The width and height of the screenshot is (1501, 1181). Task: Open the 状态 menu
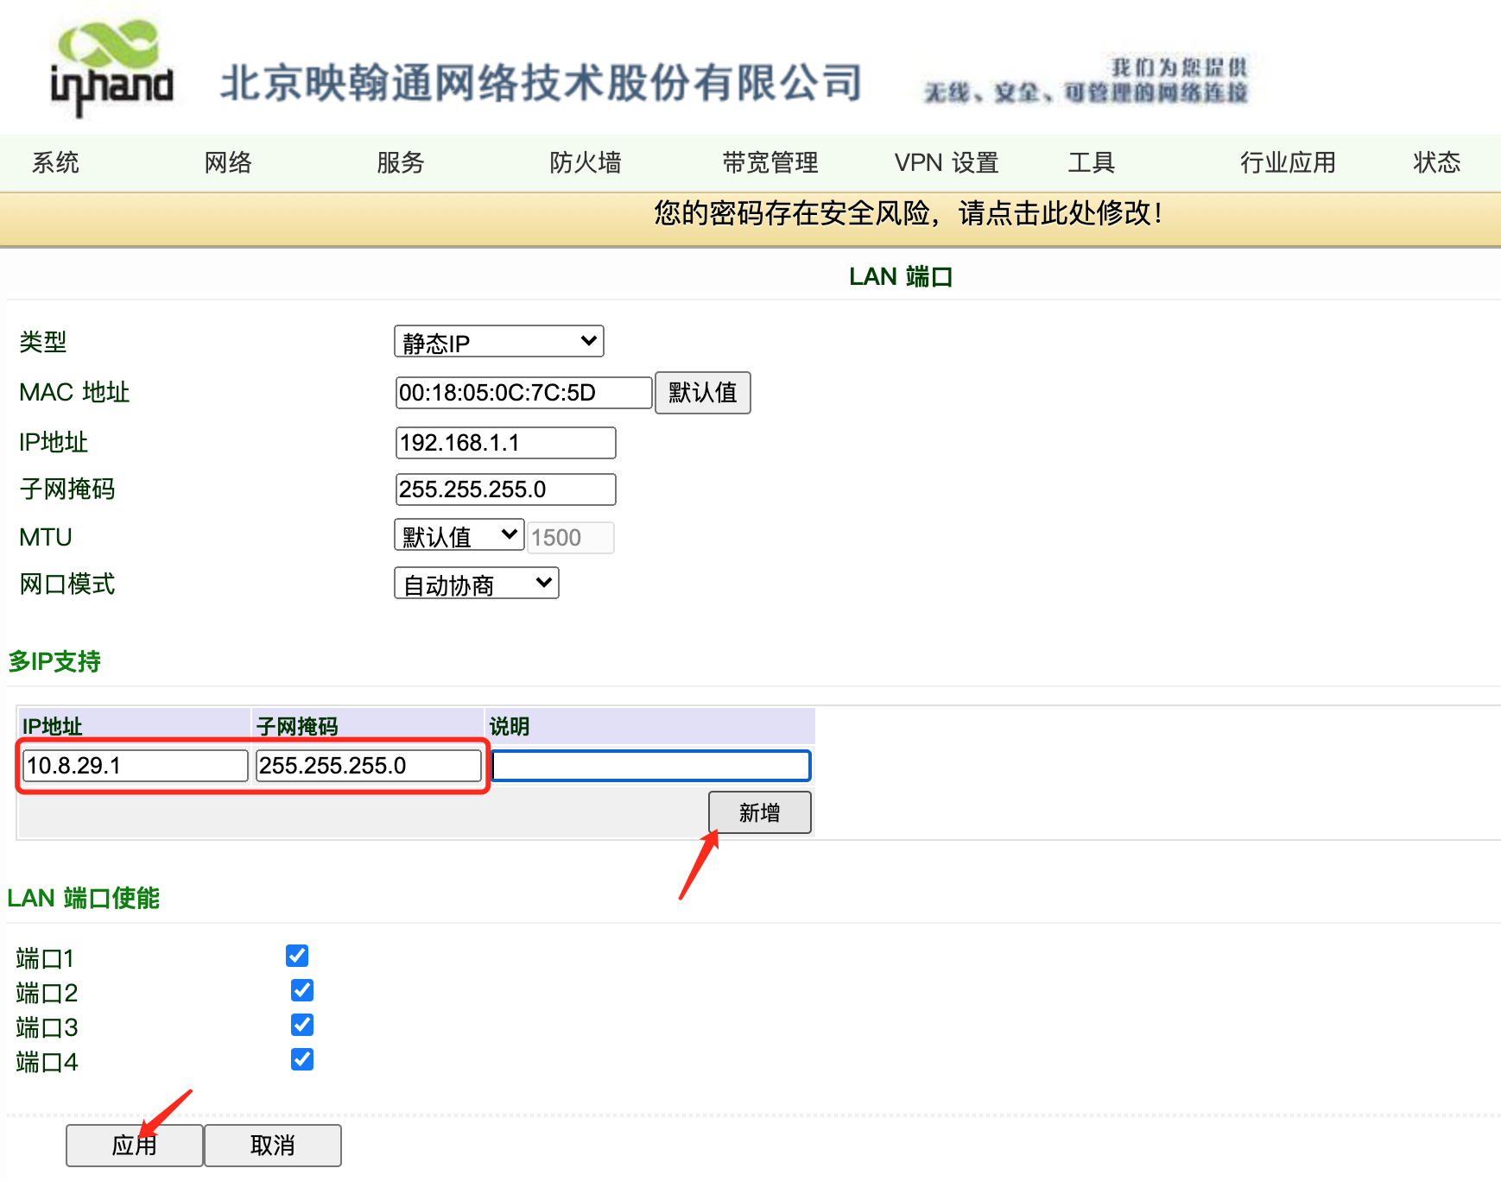[x=1436, y=162]
